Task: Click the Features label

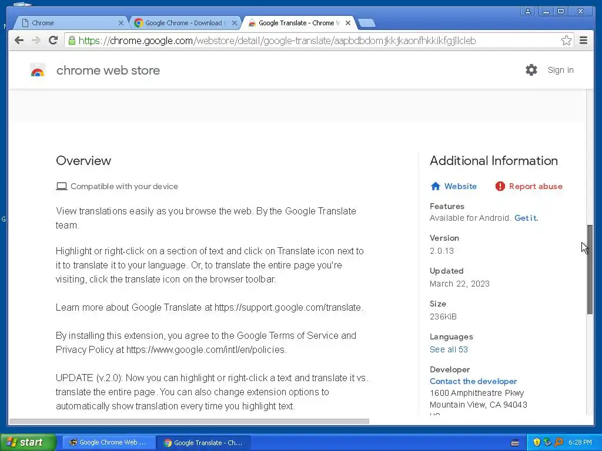Action: [x=447, y=206]
